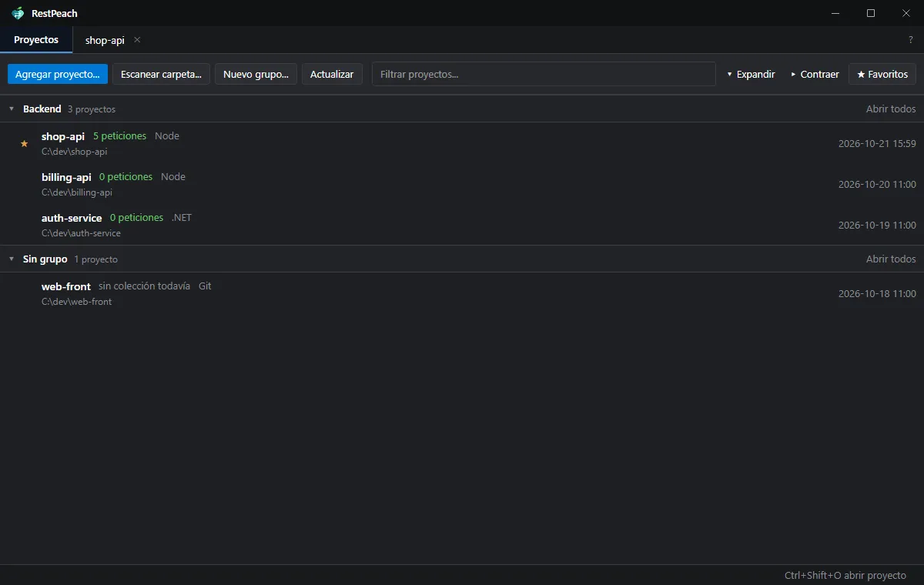The width and height of the screenshot is (924, 585).
Task: Click Expandir to expand all groups
Action: [x=751, y=74]
